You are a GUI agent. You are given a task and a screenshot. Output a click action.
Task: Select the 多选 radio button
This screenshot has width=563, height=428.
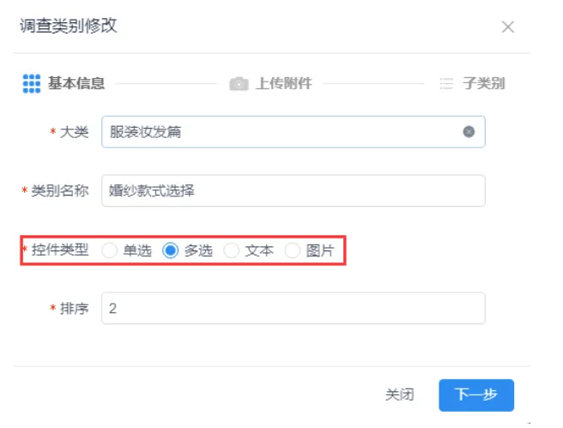point(170,251)
